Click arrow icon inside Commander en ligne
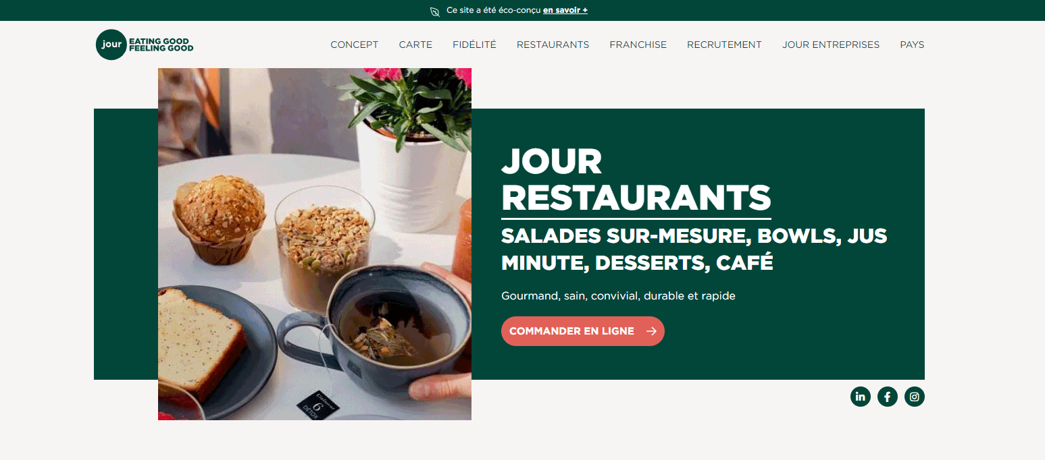 pos(651,331)
